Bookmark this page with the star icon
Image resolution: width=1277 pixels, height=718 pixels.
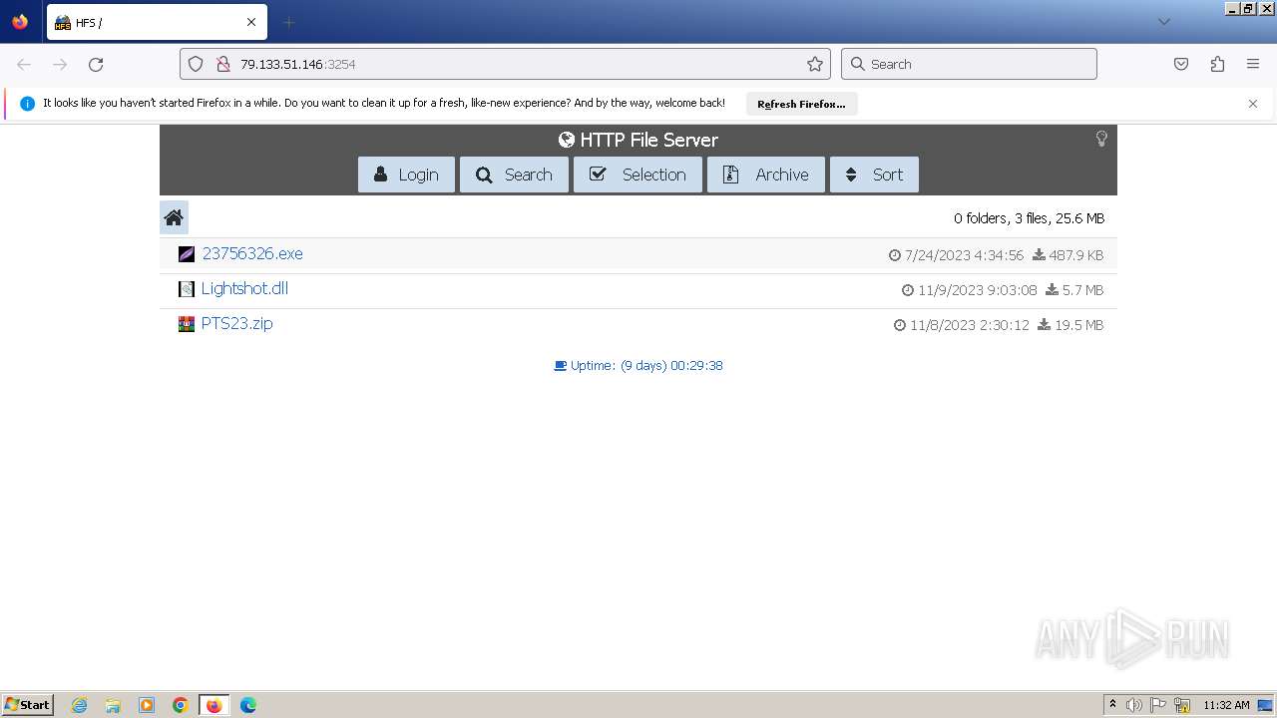point(815,64)
